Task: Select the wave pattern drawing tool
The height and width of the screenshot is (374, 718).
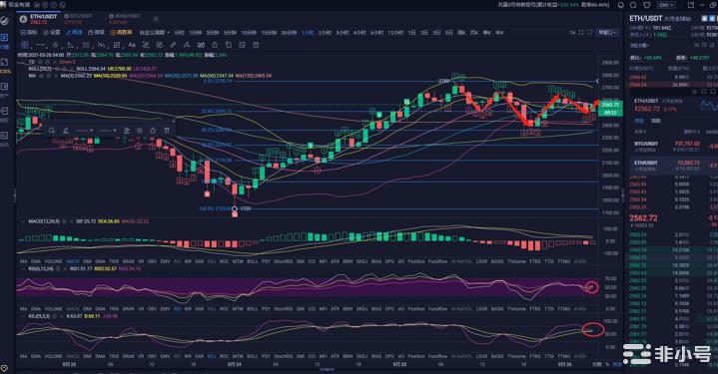Action: [101, 45]
